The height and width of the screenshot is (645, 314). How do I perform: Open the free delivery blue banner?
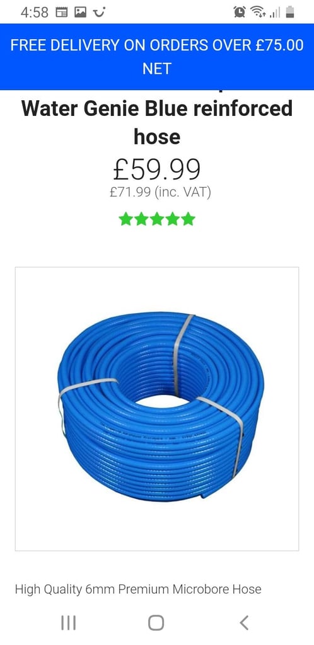[x=157, y=57]
